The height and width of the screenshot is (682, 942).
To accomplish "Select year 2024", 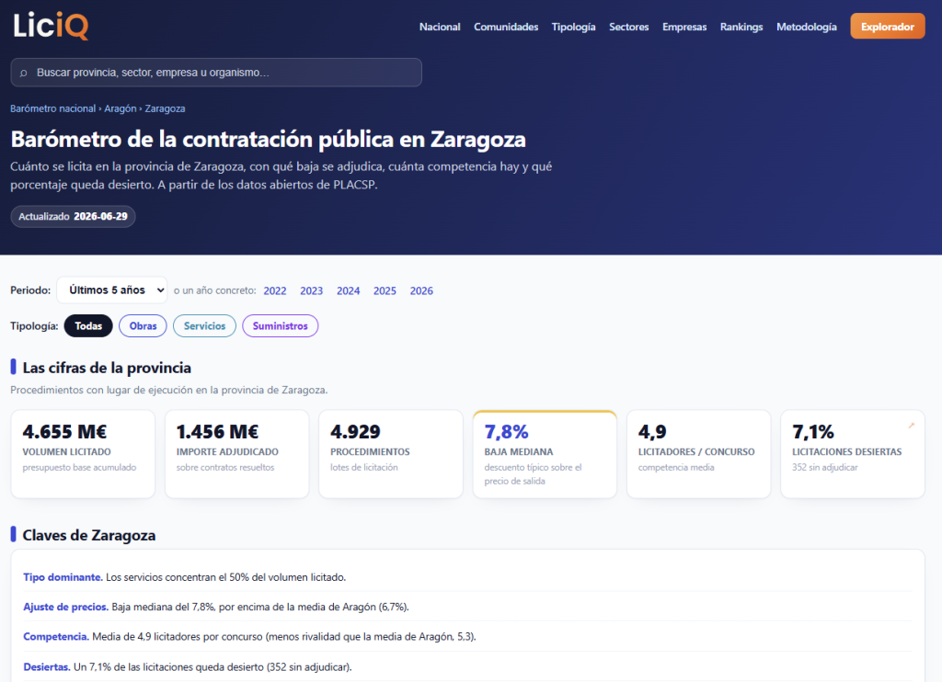I will click(348, 290).
